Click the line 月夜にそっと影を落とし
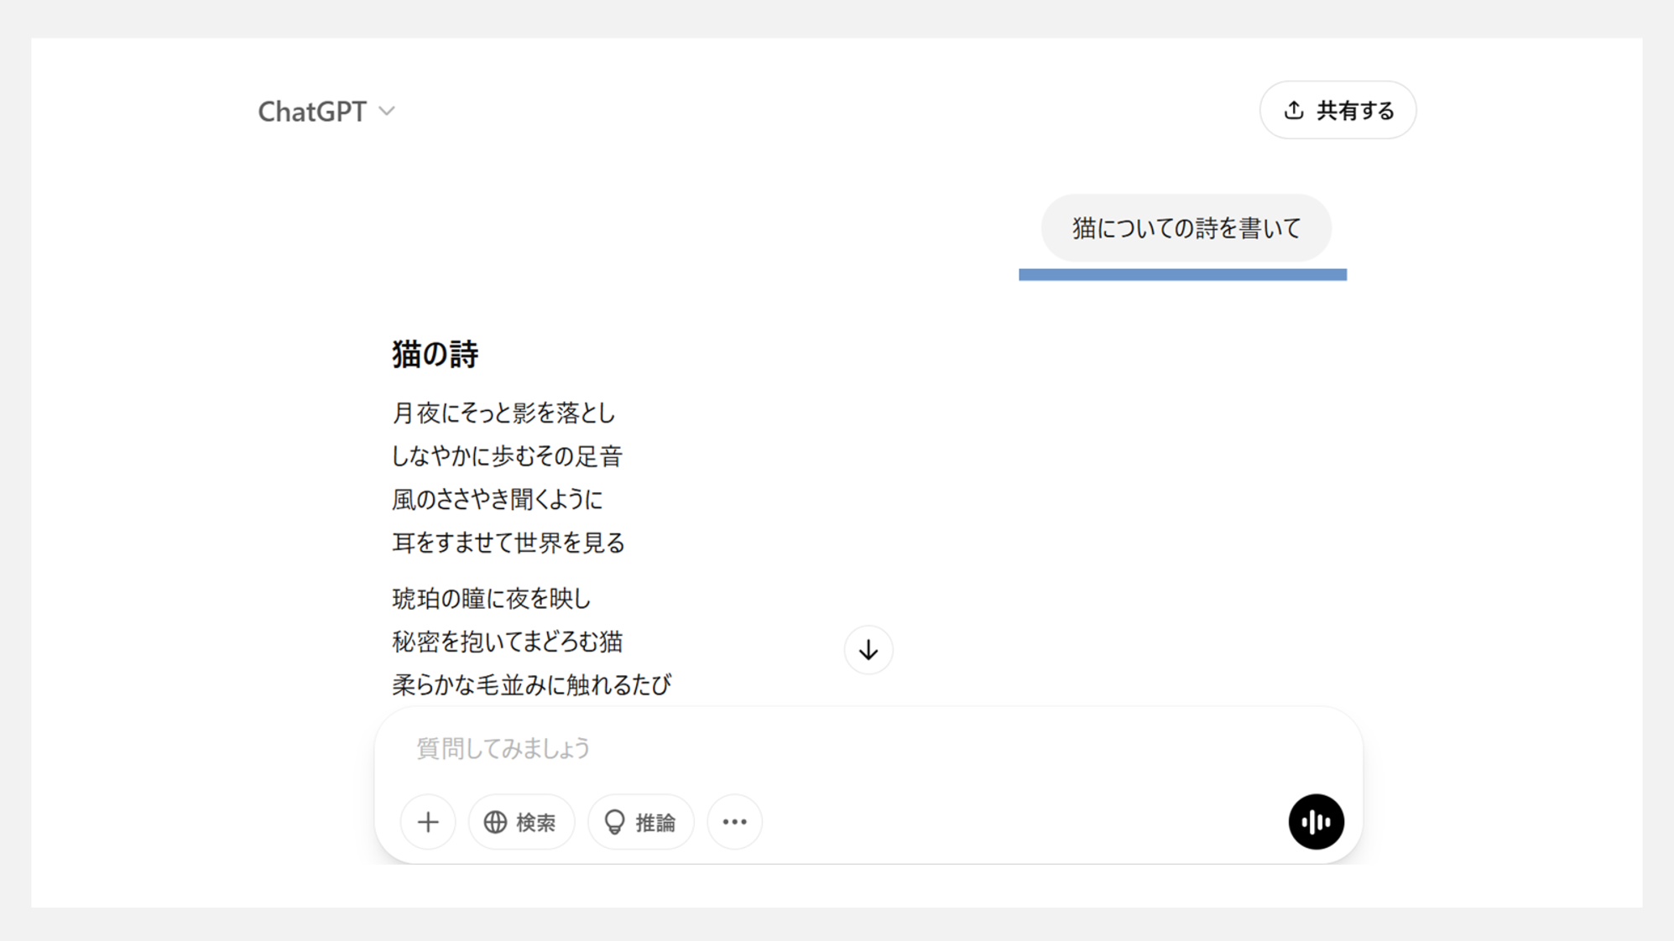 point(503,413)
